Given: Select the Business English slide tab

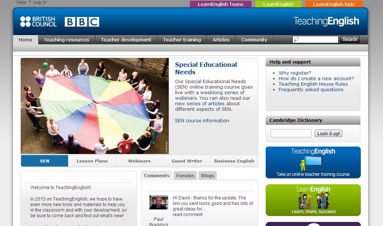Looking at the screenshot, I should [x=234, y=161].
